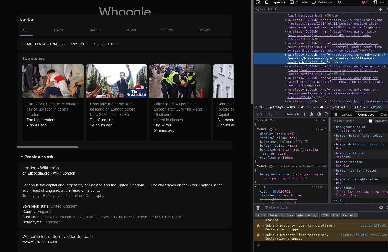Open the 'Welcome to London - visitlondon.com' result
The image size is (388, 252).
click(58, 237)
